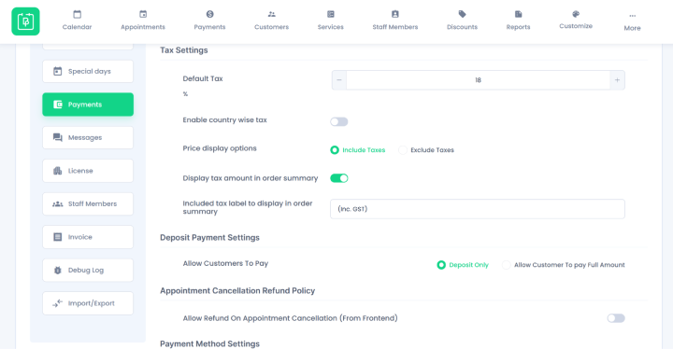Go to Discounts label in top menu
This screenshot has width=673, height=349.
(463, 27)
